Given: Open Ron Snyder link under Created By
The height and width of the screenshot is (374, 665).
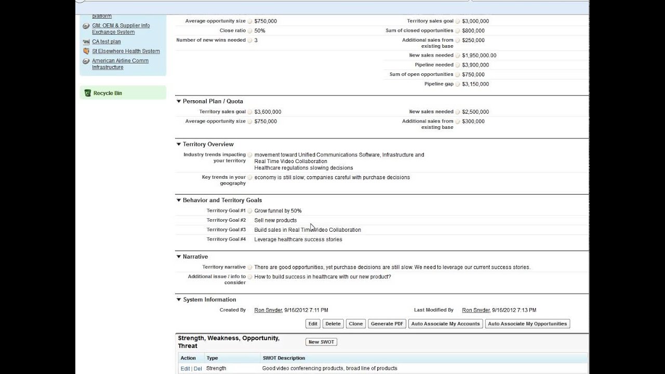Looking at the screenshot, I should (268, 310).
